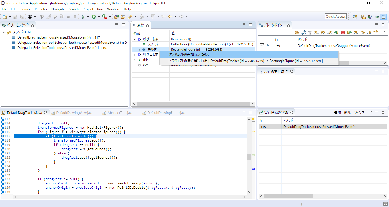Collapse the スレッドID: 14 thread node
This screenshot has height=207, width=389.
coord(4,32)
